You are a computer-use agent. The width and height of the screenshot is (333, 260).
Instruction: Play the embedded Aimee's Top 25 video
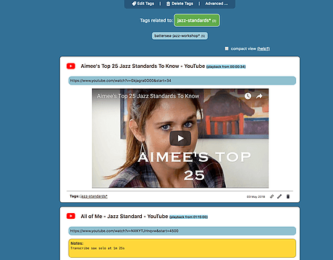(x=180, y=138)
